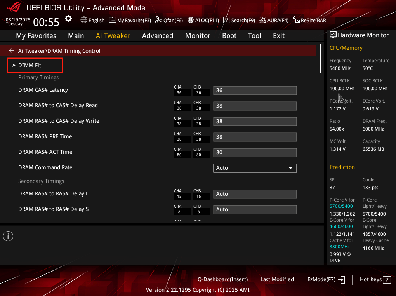Open the DRAM Command Rate dropdown
Image resolution: width=396 pixels, height=296 pixels.
(x=255, y=168)
